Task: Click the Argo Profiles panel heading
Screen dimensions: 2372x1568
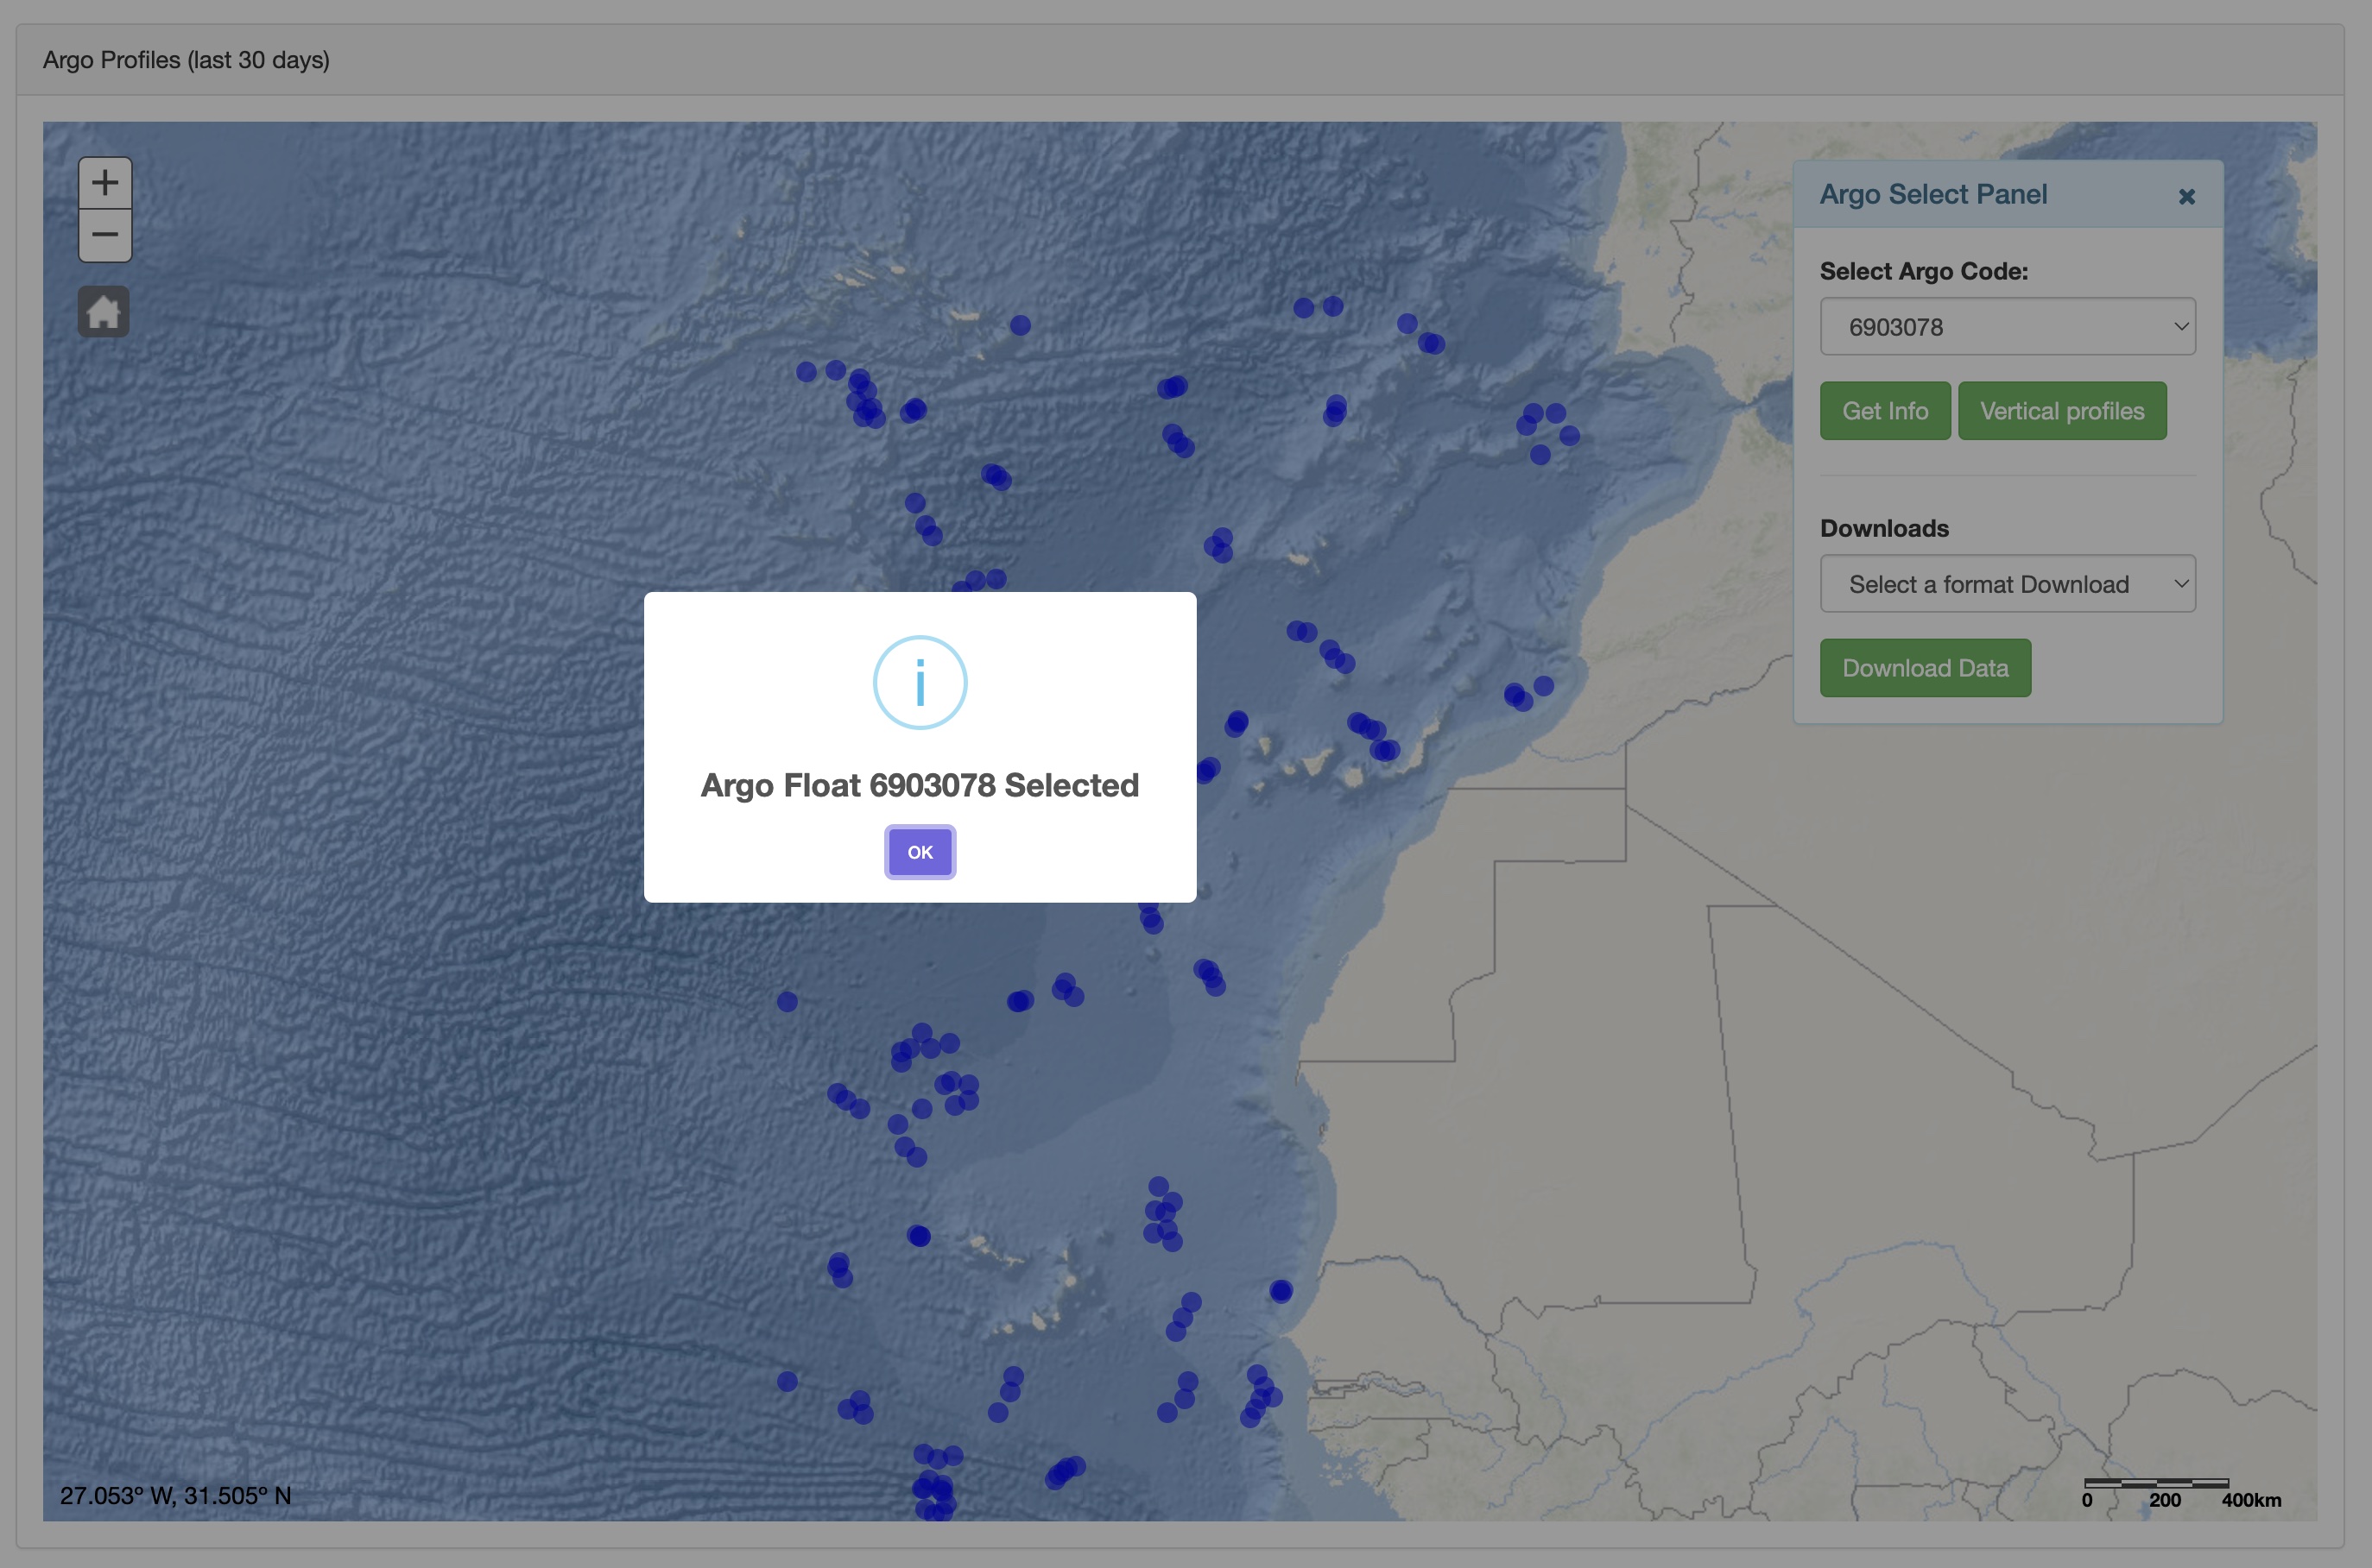Action: coord(186,60)
